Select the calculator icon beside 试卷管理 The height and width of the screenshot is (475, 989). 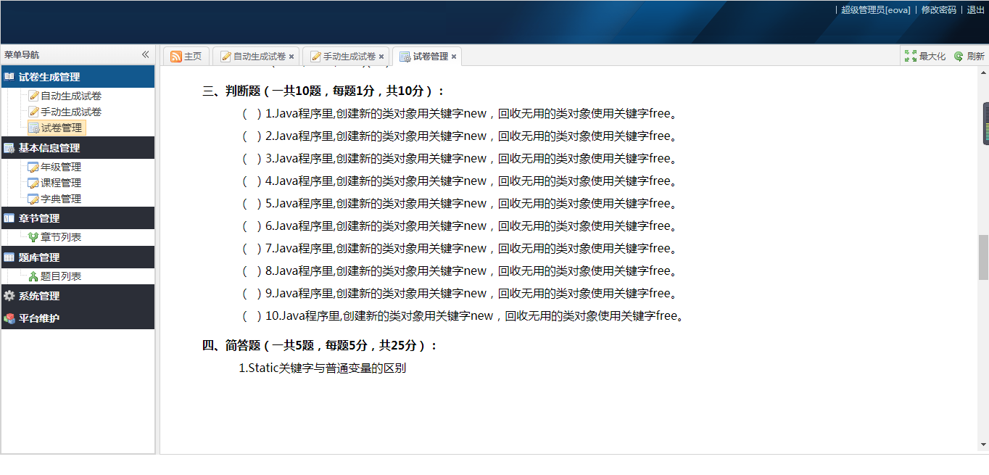coord(32,127)
